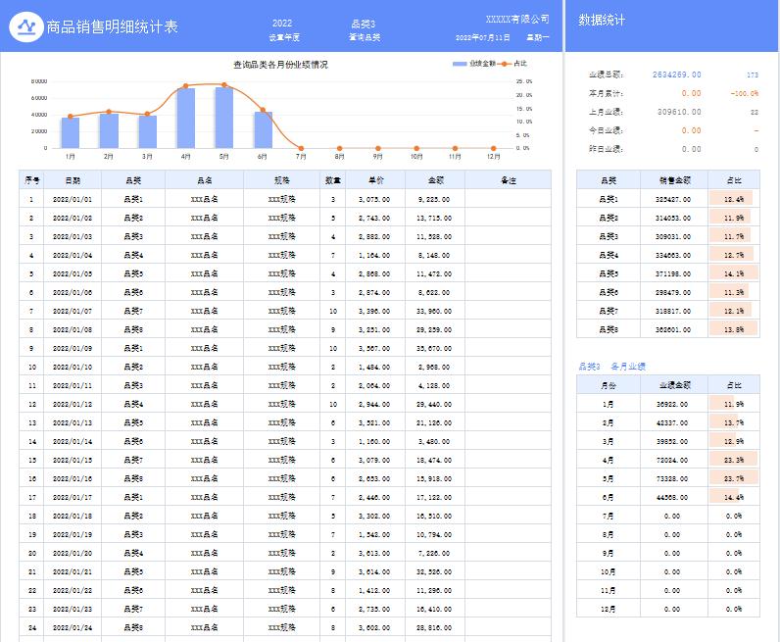Select the year cell showing 2022
The width and height of the screenshot is (780, 642).
(282, 23)
